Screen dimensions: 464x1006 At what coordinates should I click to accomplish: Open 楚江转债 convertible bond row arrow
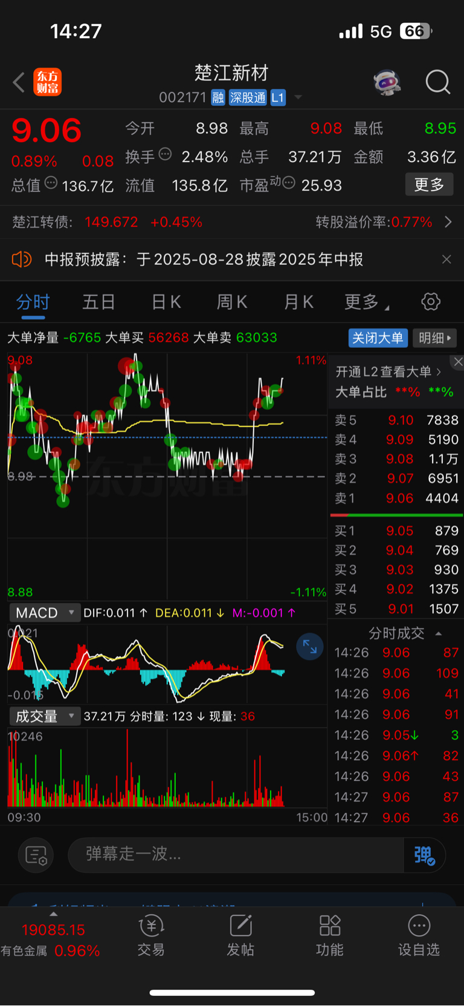(448, 222)
